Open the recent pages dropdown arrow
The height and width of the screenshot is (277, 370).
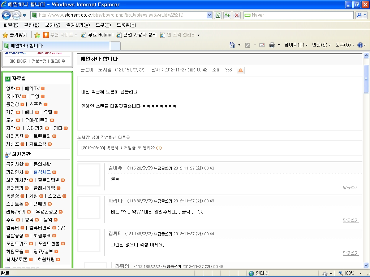24,16
